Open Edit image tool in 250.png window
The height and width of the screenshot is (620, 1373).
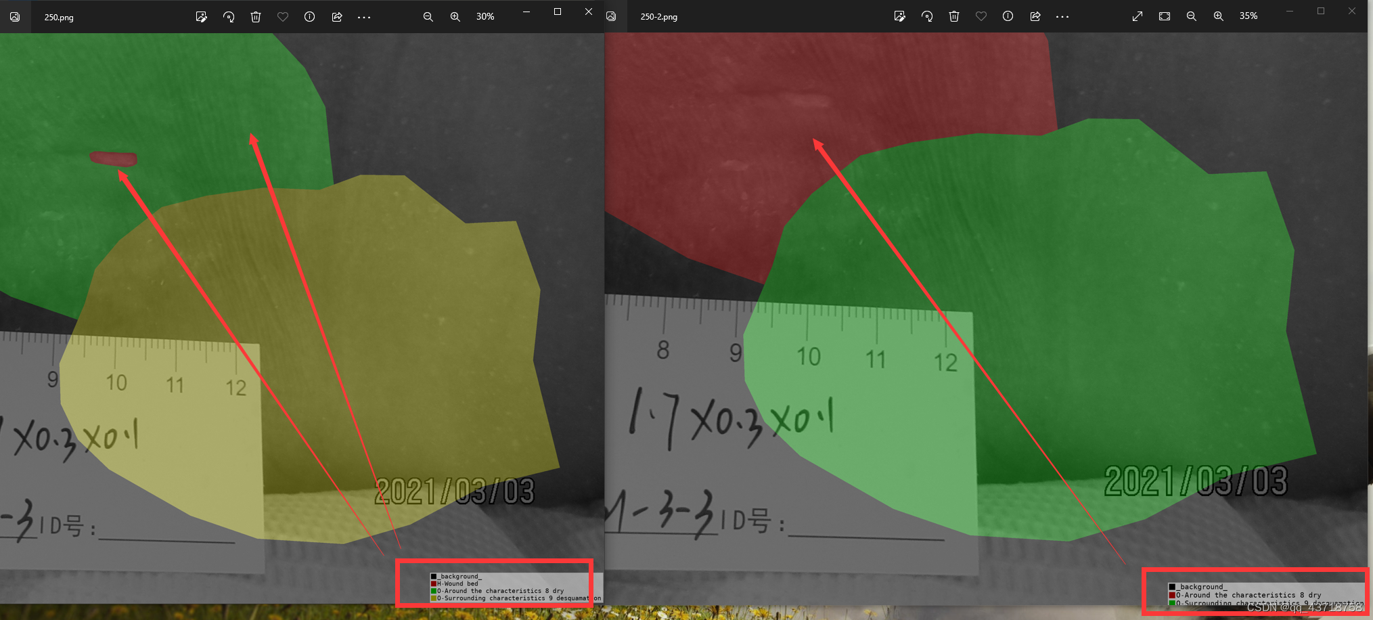click(x=201, y=17)
